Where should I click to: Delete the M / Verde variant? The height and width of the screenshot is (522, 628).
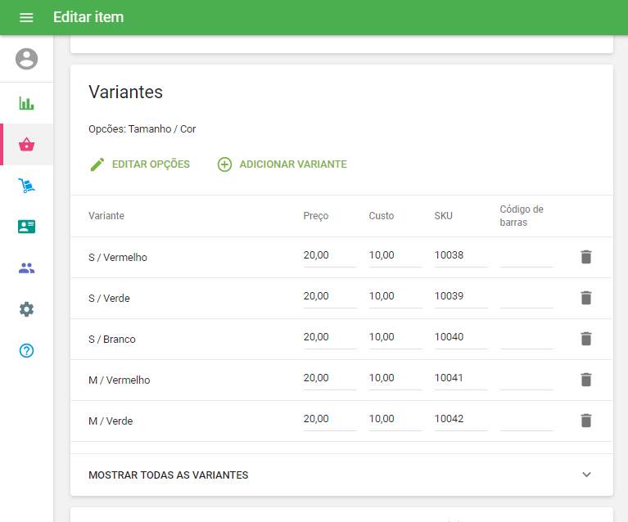click(586, 421)
